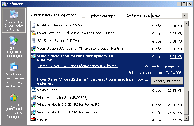Click the Power Toys for Visual Studio icon

[34, 33]
